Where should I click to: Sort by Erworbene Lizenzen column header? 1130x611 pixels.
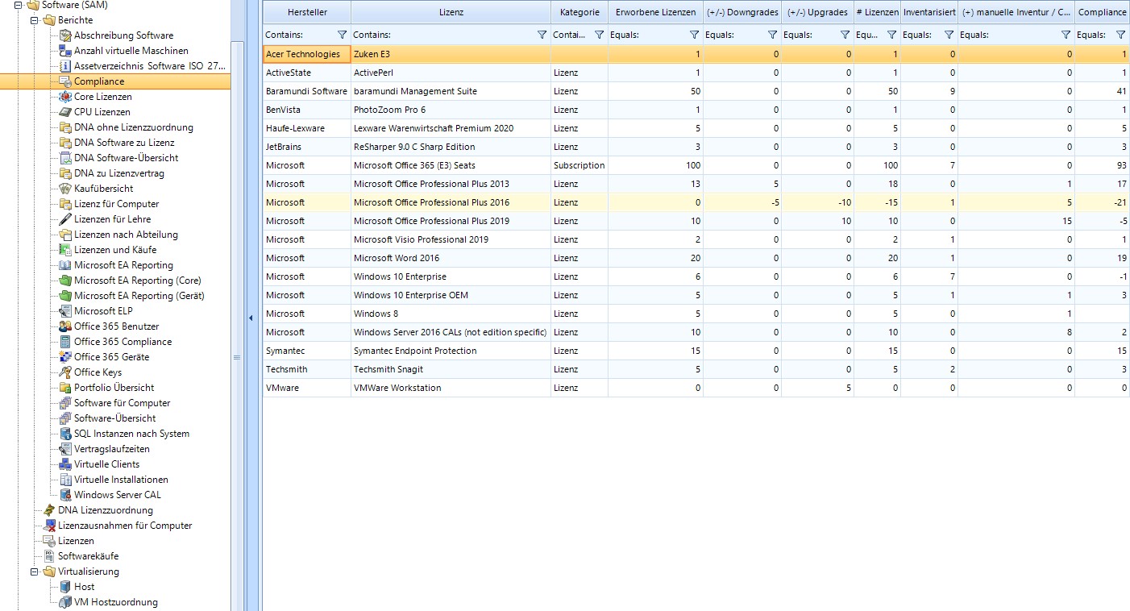click(x=655, y=12)
